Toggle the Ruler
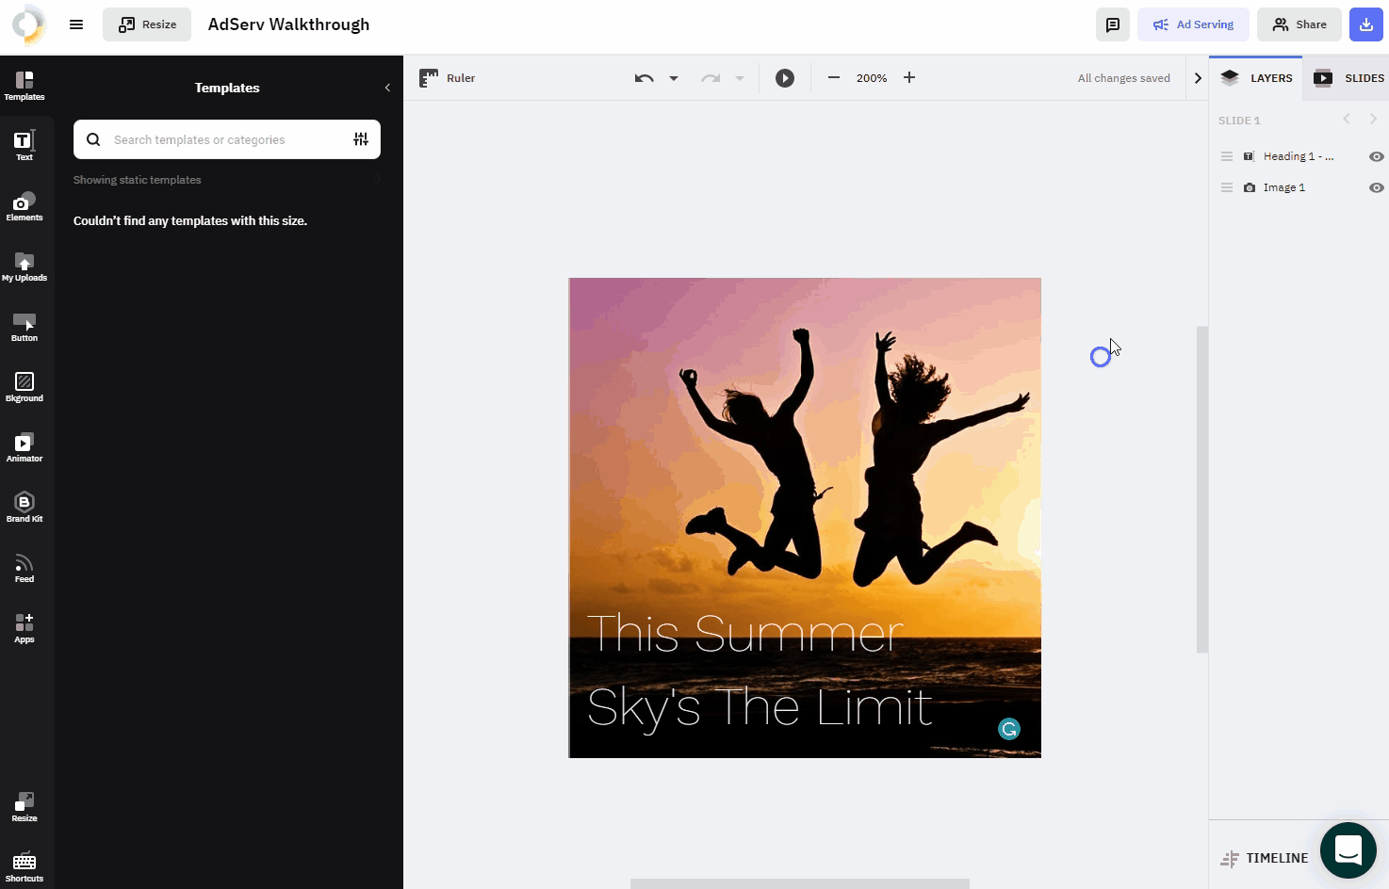 pyautogui.click(x=448, y=78)
